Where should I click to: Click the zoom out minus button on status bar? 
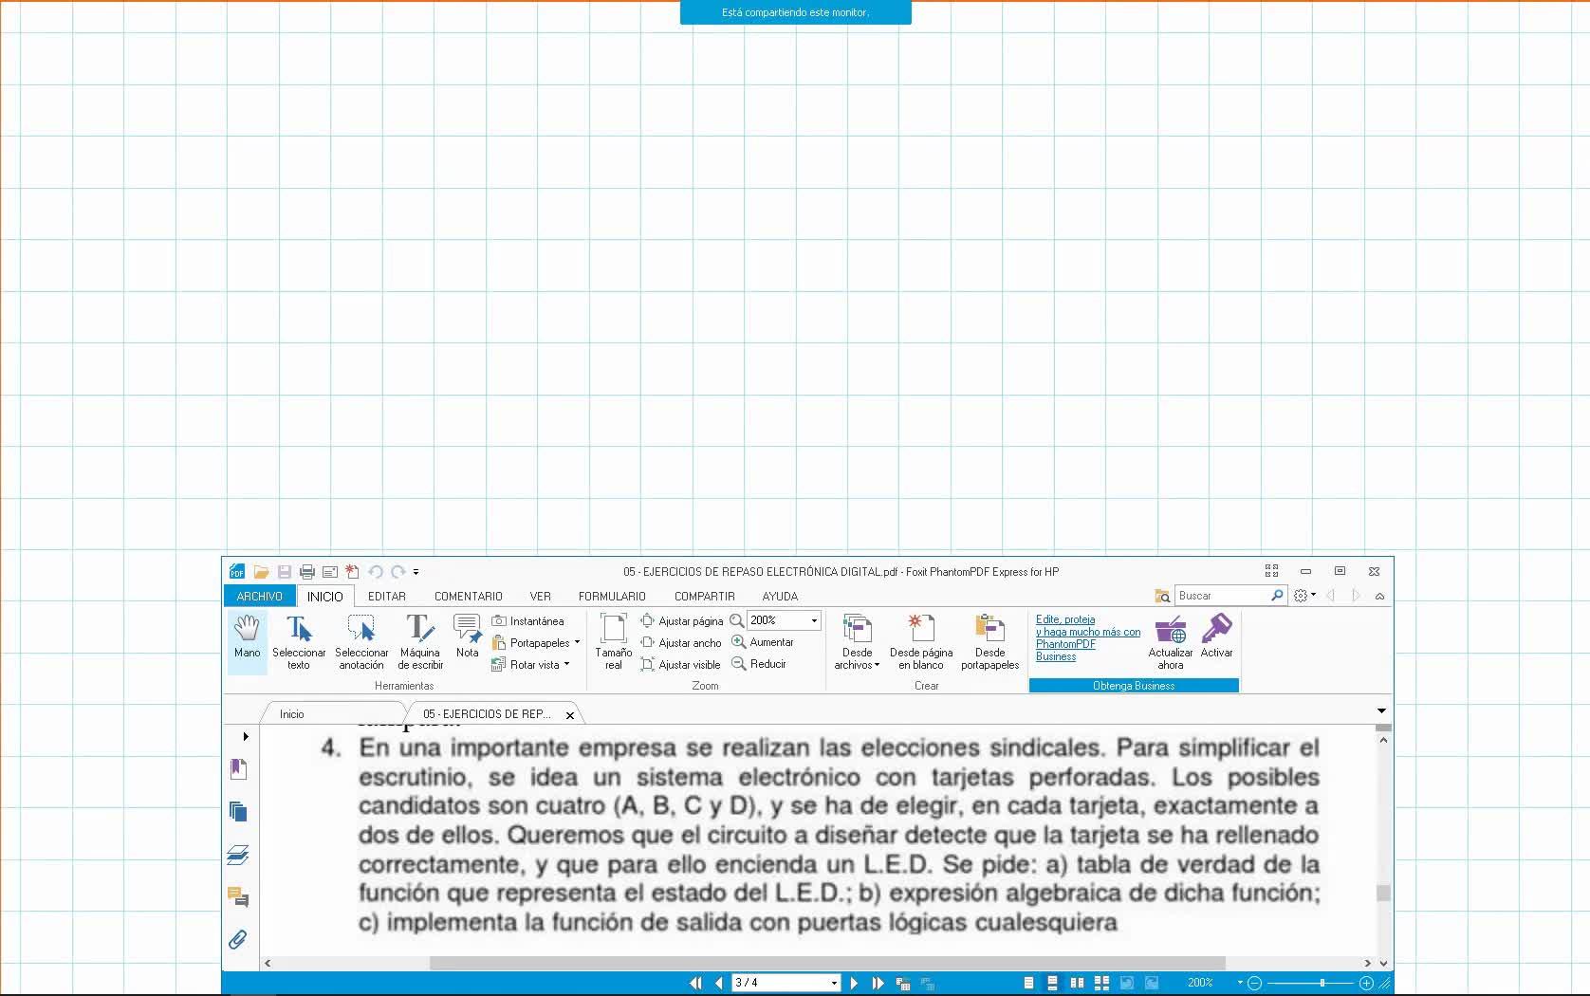(x=1255, y=984)
